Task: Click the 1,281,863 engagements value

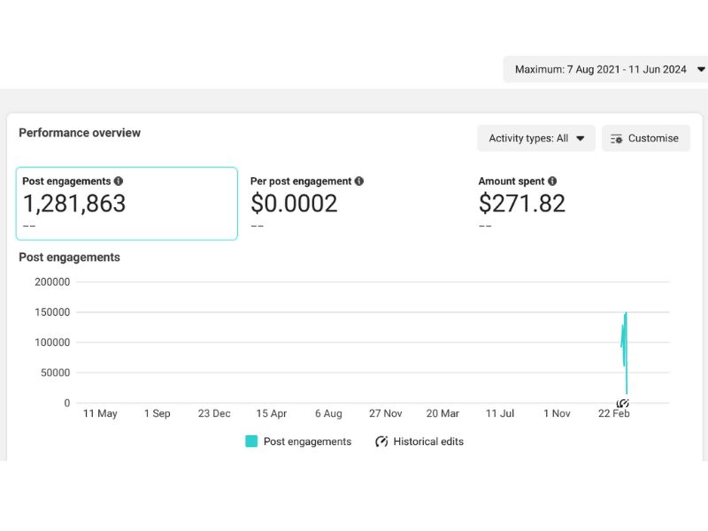Action: point(74,204)
